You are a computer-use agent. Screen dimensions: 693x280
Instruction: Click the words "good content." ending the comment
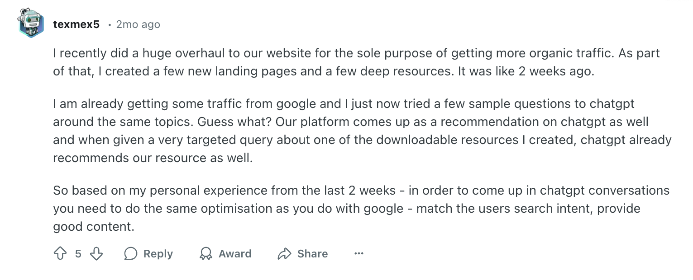tap(94, 226)
